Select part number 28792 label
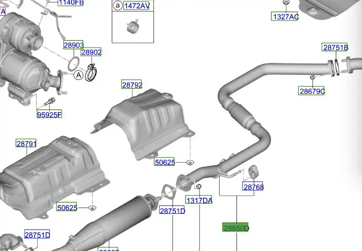Image resolution: width=362 pixels, height=251 pixels. [x=132, y=85]
